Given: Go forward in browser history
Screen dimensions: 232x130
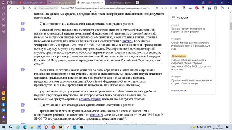Looking at the screenshot, I should (17, 8).
